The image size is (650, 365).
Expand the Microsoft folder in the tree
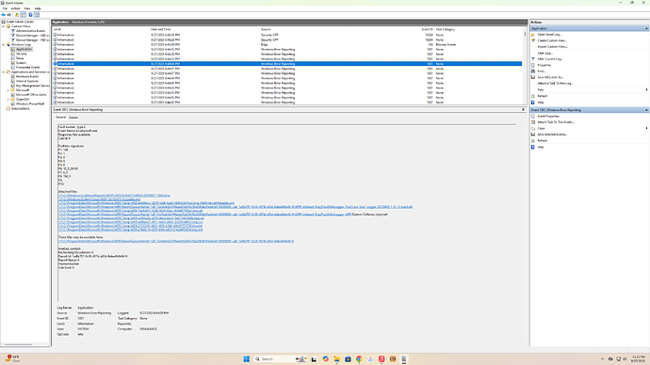8,90
